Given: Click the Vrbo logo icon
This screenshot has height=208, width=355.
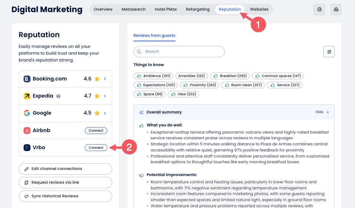Looking at the screenshot, I should tap(27, 148).
